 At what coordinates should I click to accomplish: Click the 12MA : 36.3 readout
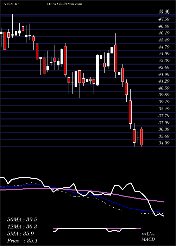coord(22,227)
